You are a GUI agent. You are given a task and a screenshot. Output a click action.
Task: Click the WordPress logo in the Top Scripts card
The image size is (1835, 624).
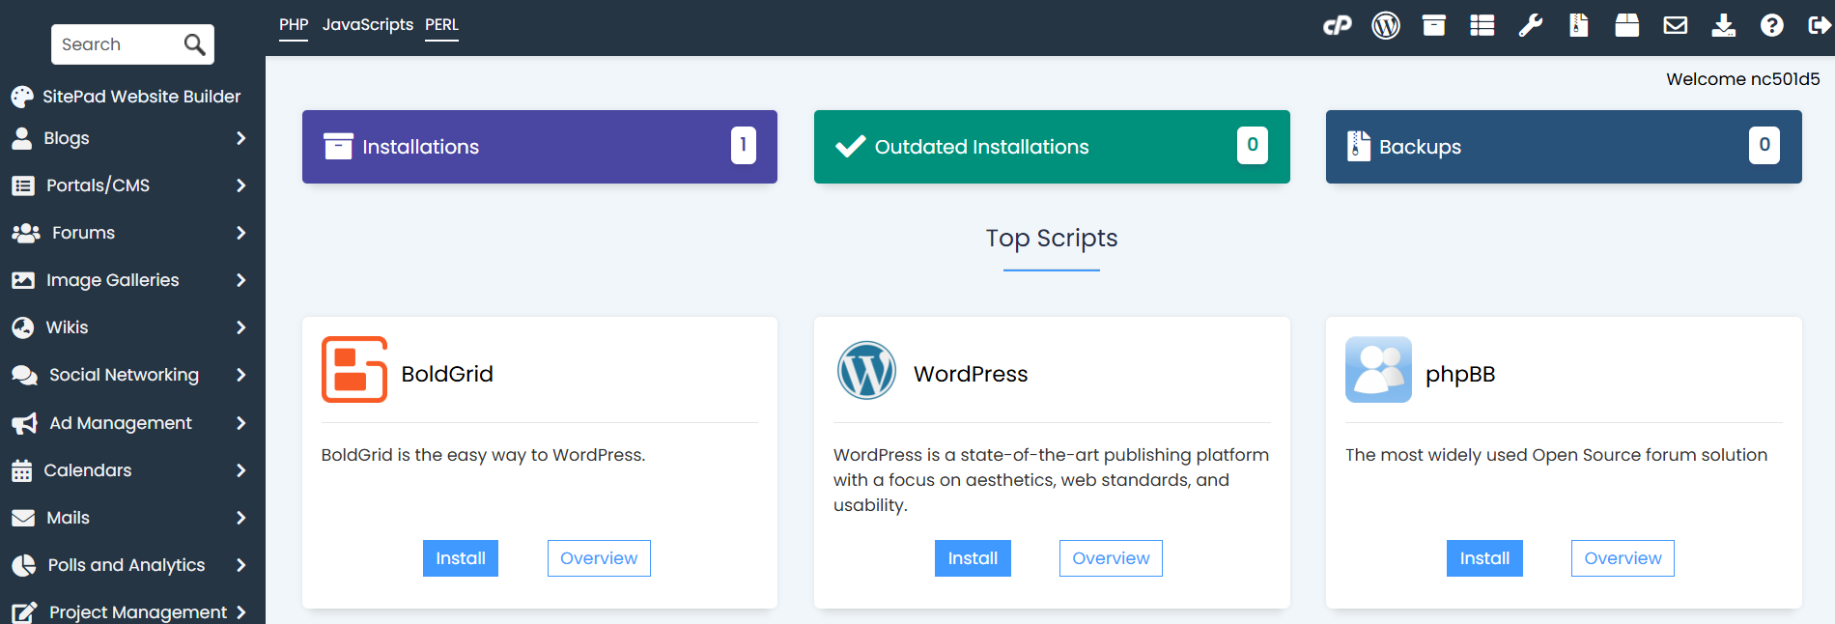click(x=866, y=370)
